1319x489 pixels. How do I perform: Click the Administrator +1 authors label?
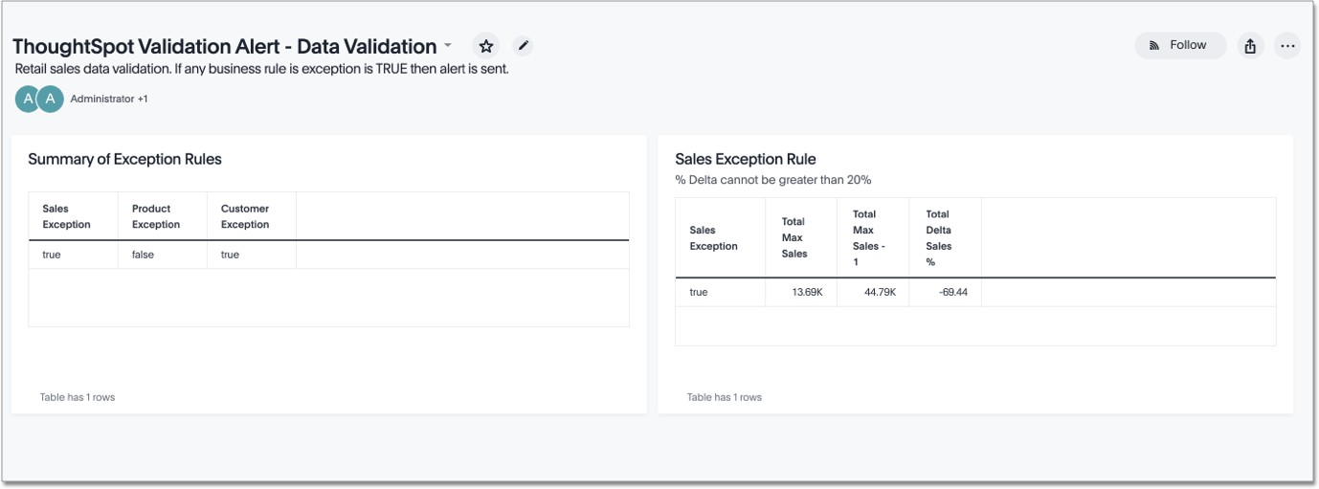(109, 99)
